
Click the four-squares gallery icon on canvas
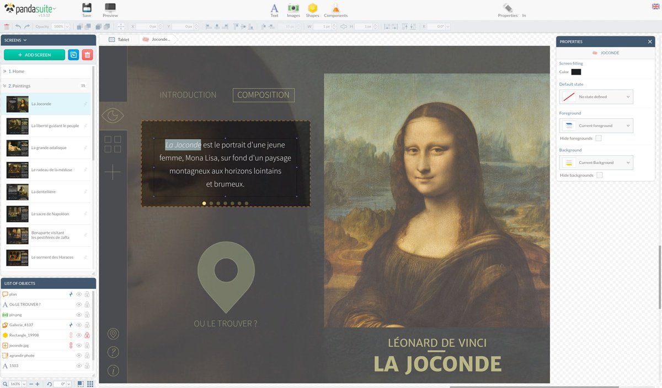[113, 145]
